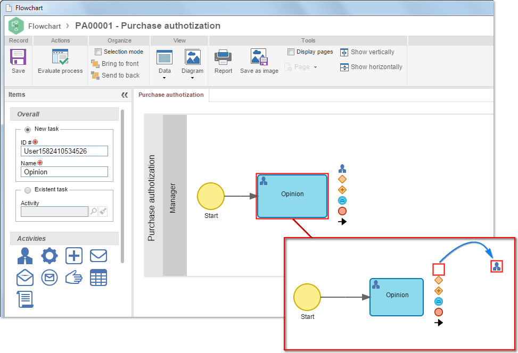Switch to Purchase authotization tab

click(171, 95)
